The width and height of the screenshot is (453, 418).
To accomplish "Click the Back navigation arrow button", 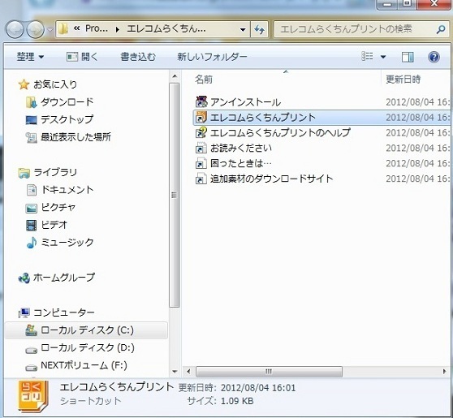I will click(15, 29).
